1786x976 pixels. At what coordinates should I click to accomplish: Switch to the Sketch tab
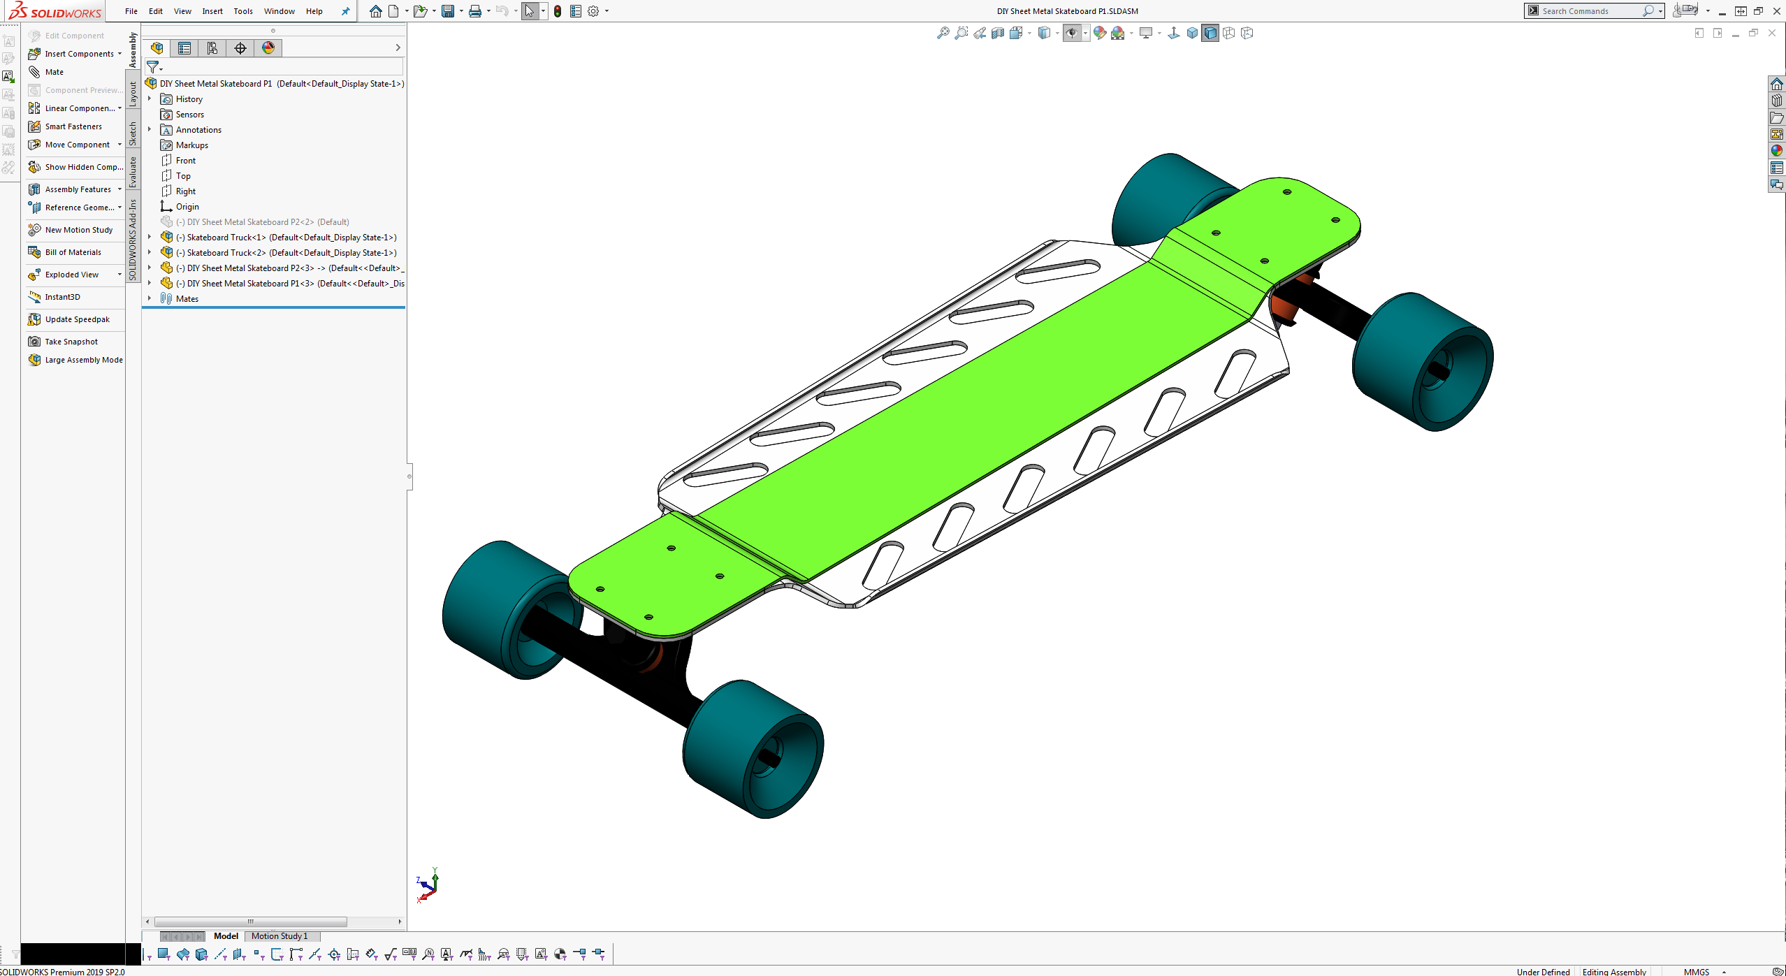[x=133, y=133]
